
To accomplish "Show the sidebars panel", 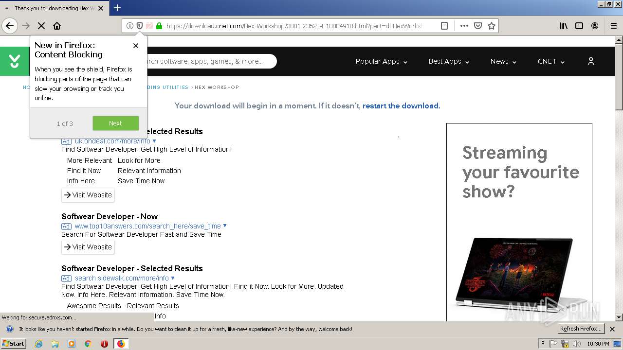I will (x=579, y=26).
